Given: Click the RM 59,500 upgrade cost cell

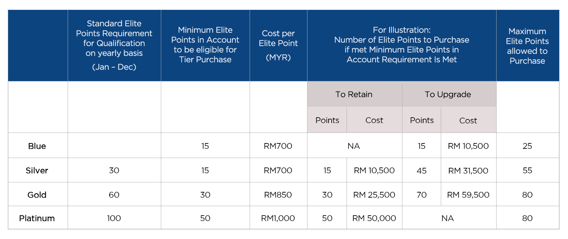Looking at the screenshot, I should tap(468, 195).
